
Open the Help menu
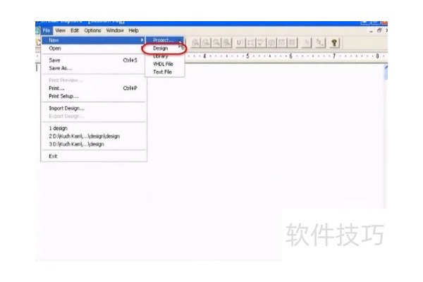point(133,30)
